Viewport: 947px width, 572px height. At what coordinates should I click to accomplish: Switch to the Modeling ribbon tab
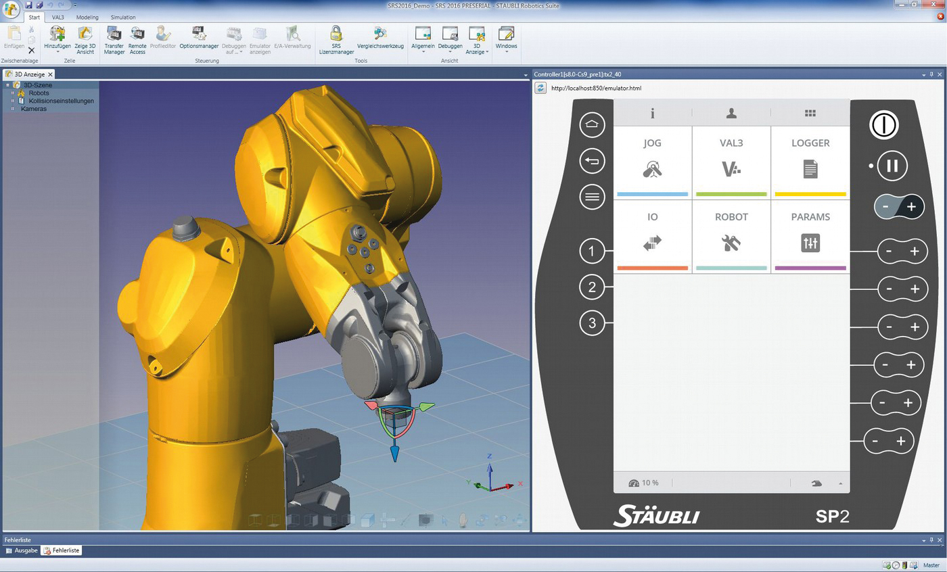[87, 17]
